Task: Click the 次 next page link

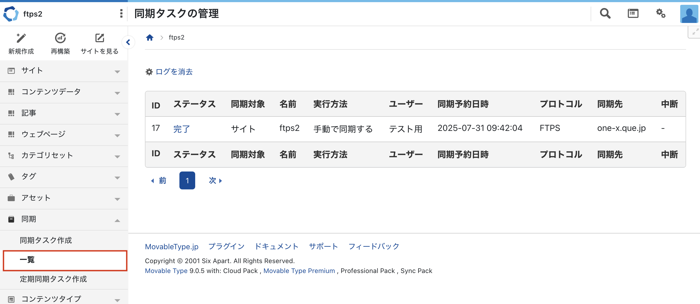Action: click(x=215, y=181)
